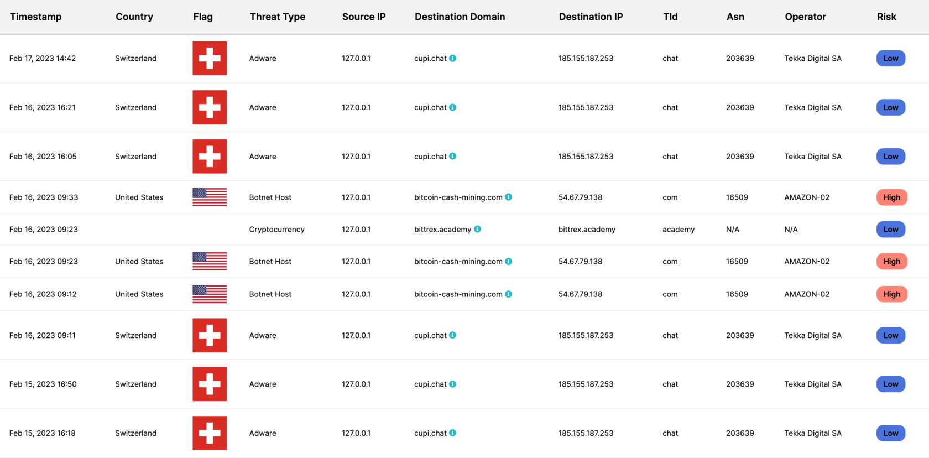The width and height of the screenshot is (929, 458).
Task: Sort table by the Risk column header
Action: (886, 17)
